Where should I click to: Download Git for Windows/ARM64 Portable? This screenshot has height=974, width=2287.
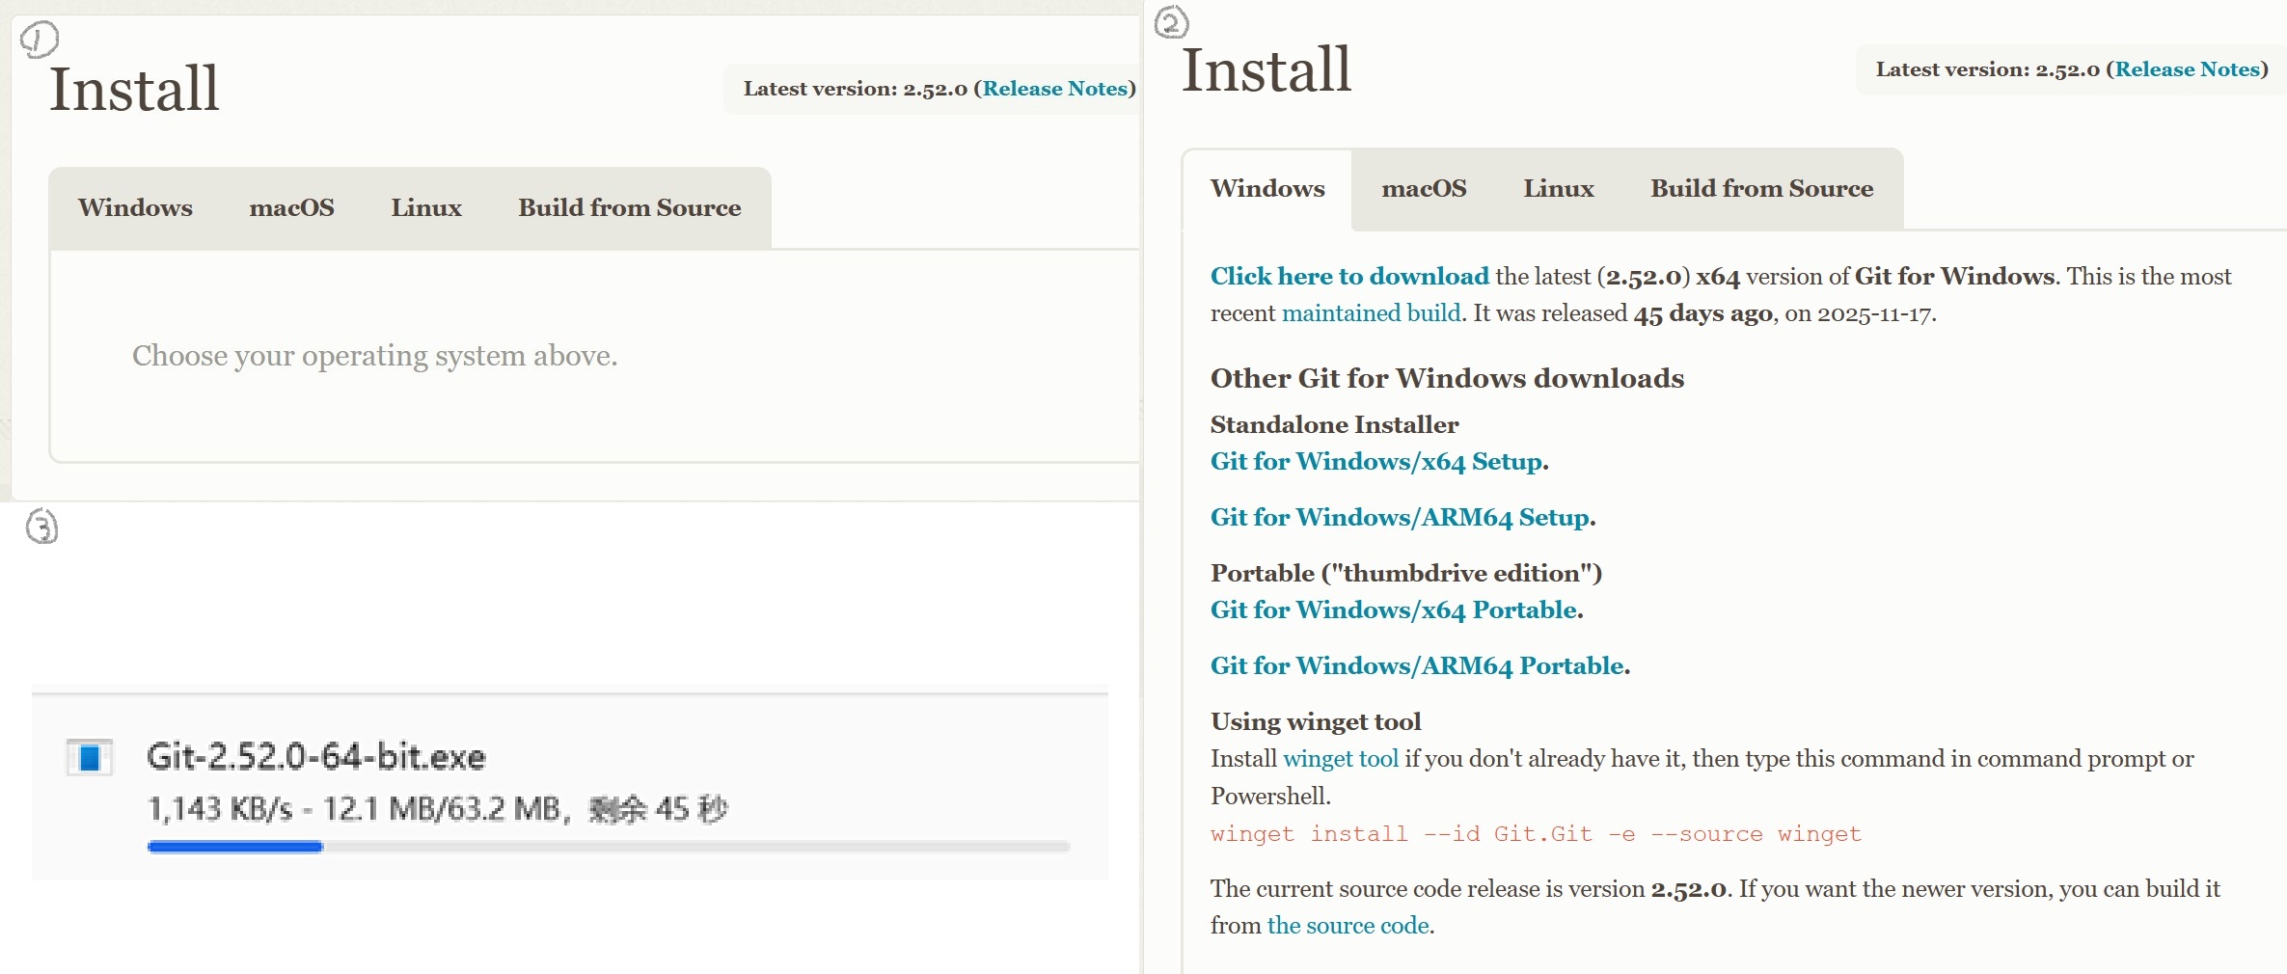coord(1417,666)
